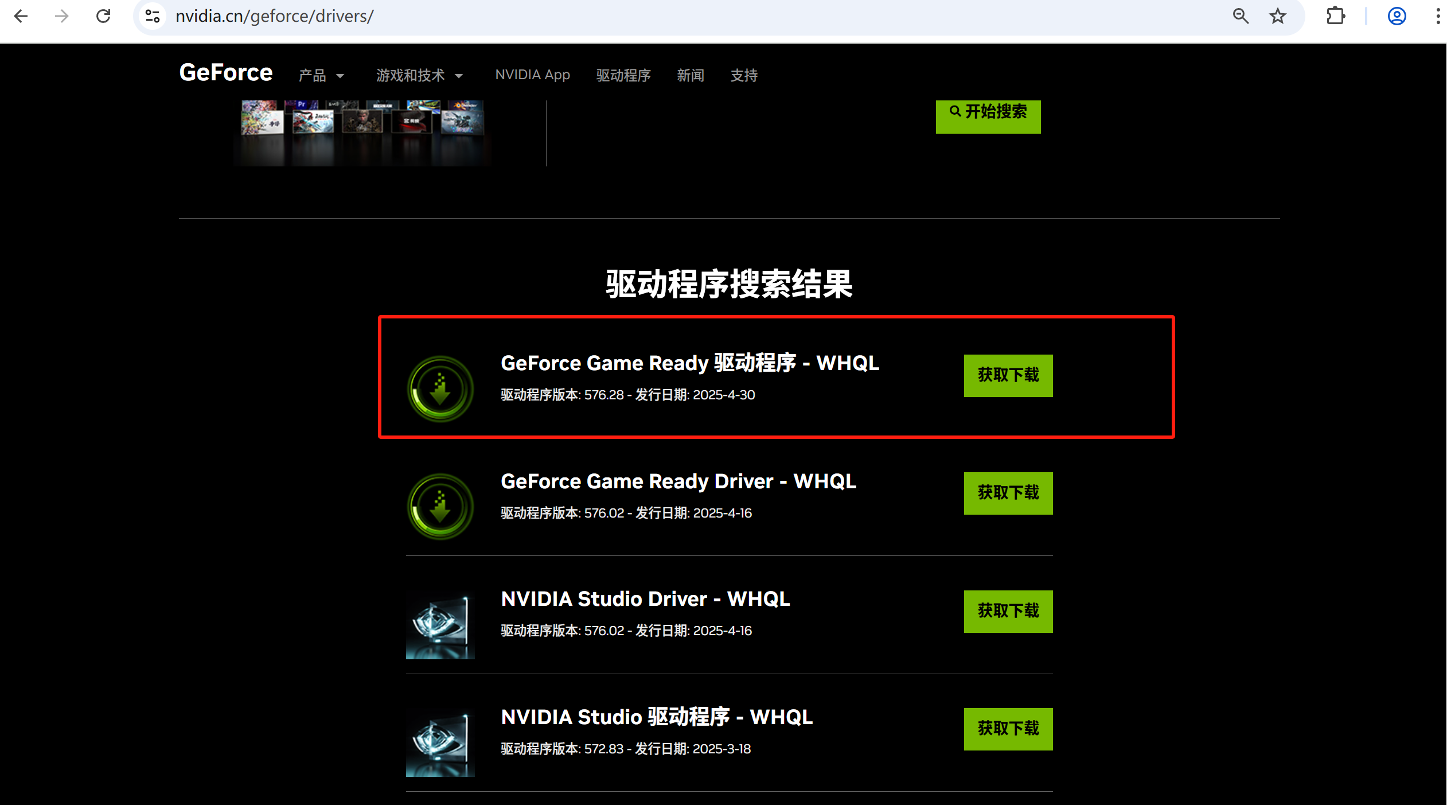
Task: Click the green 开始搜索 button
Action: pos(988,115)
